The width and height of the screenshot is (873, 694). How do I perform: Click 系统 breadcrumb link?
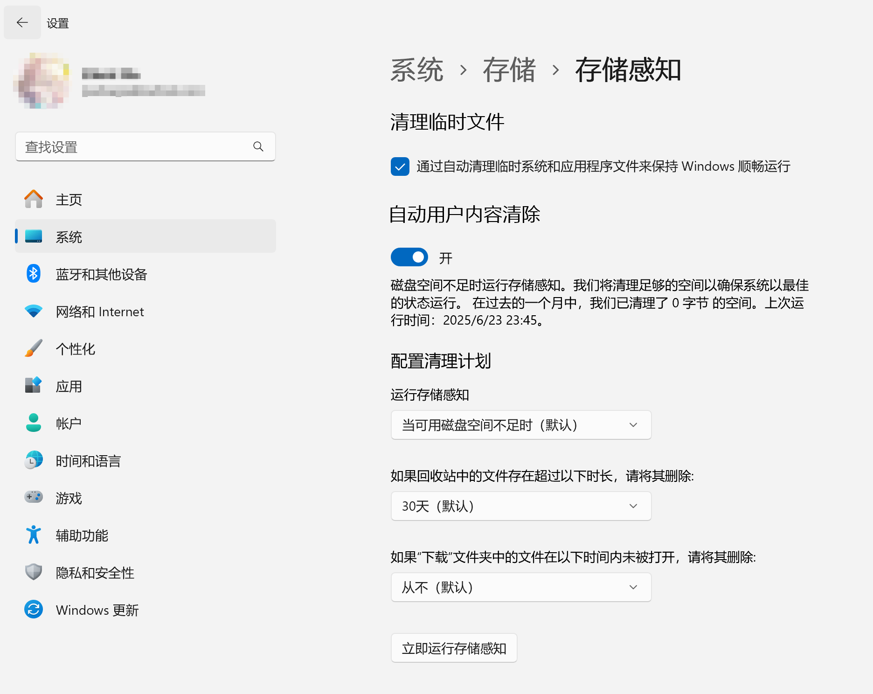(416, 70)
